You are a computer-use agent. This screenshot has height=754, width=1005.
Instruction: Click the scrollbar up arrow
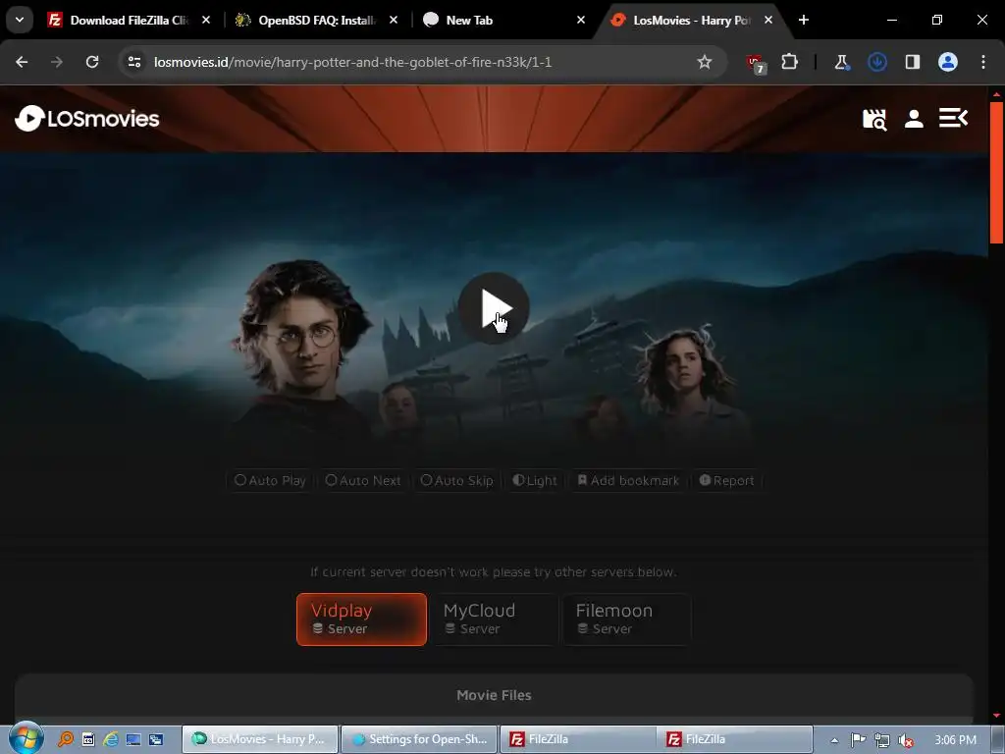pos(997,93)
